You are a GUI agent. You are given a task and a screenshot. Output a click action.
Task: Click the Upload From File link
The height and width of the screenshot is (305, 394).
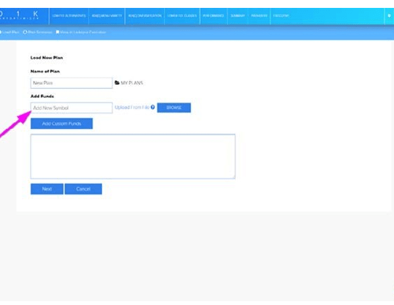pos(132,107)
